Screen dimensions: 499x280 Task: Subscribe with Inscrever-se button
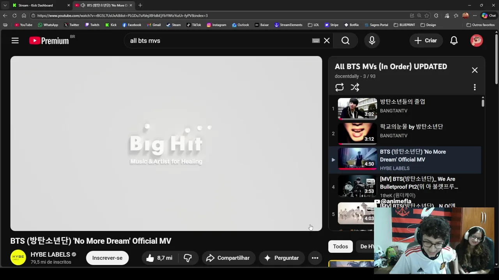click(x=107, y=258)
